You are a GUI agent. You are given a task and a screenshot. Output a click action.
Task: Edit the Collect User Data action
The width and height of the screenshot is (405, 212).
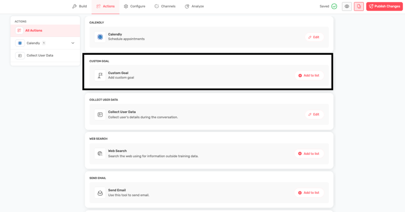click(x=314, y=115)
